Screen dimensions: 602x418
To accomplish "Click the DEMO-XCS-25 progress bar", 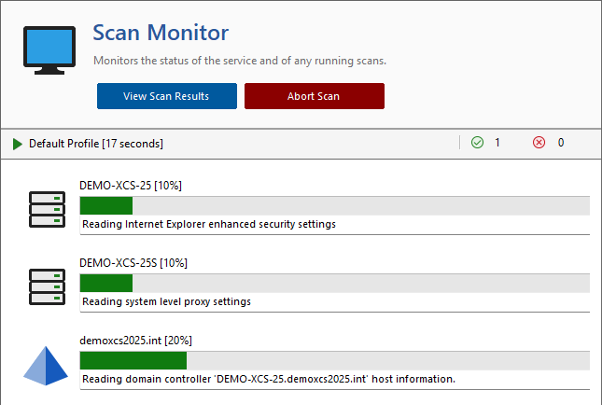I will (334, 205).
